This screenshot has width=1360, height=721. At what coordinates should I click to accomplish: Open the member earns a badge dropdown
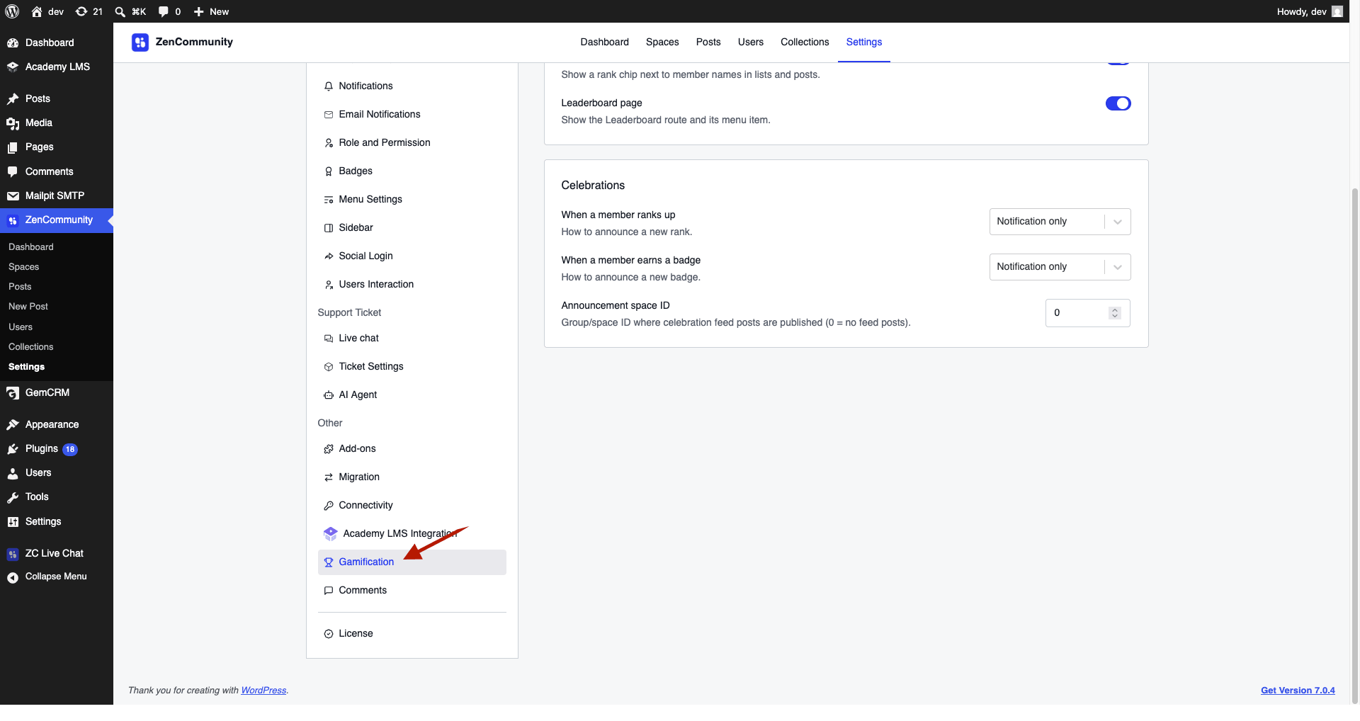[1060, 267]
